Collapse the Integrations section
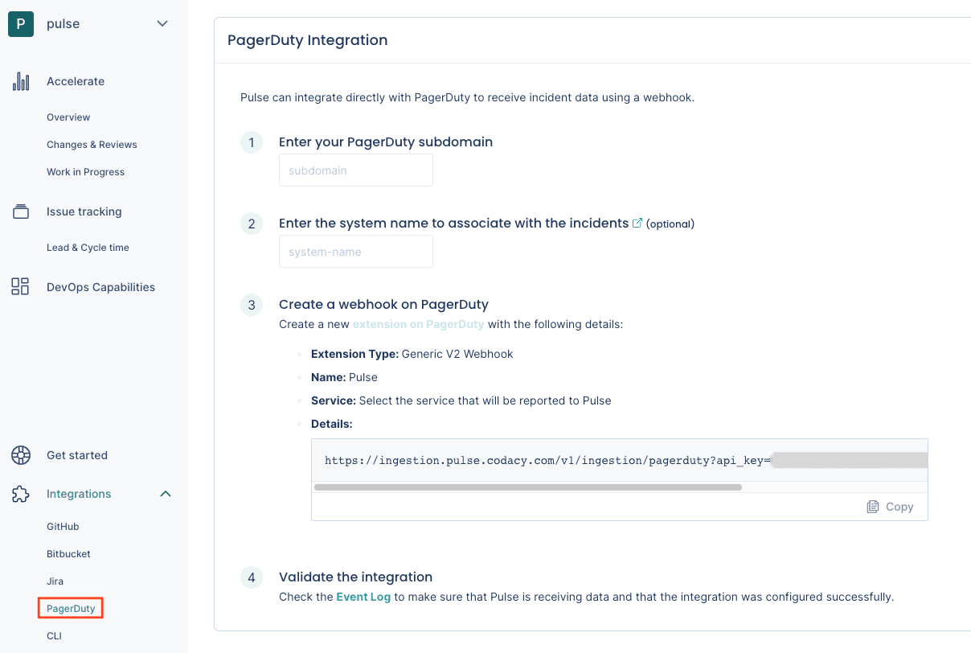 pos(165,494)
